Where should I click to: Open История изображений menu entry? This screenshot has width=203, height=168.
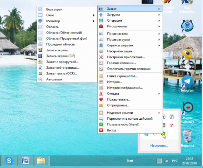coord(130,88)
